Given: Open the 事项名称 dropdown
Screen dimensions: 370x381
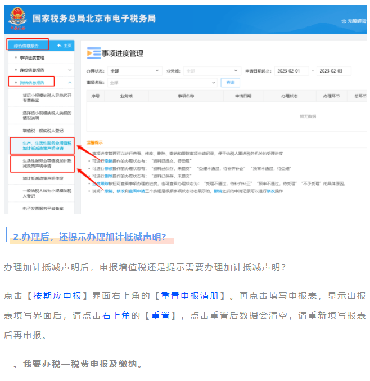Looking at the screenshot, I should [162, 83].
